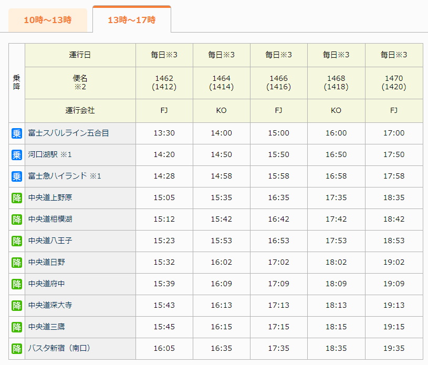The image size is (428, 365).
Task: Click alighting icon beside 中央道八王子
Action: pyautogui.click(x=17, y=241)
